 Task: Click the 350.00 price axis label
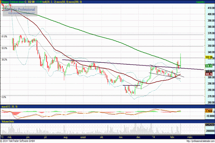211,46
